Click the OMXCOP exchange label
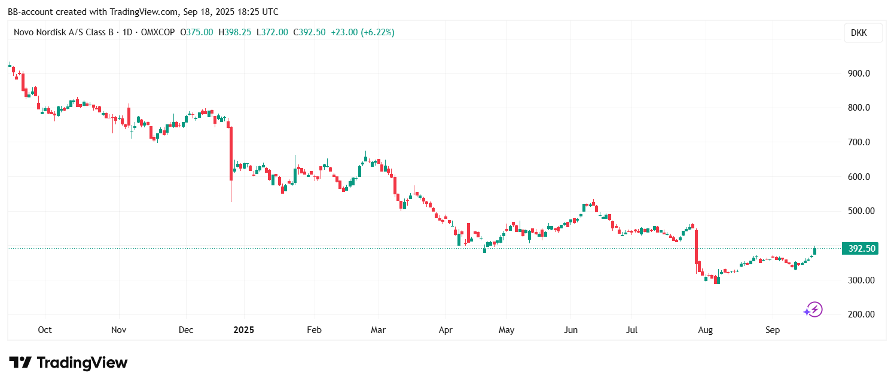This screenshot has height=385, width=894. [158, 32]
